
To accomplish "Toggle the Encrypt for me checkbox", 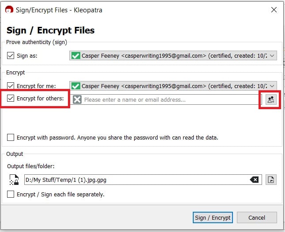I will click(11, 86).
